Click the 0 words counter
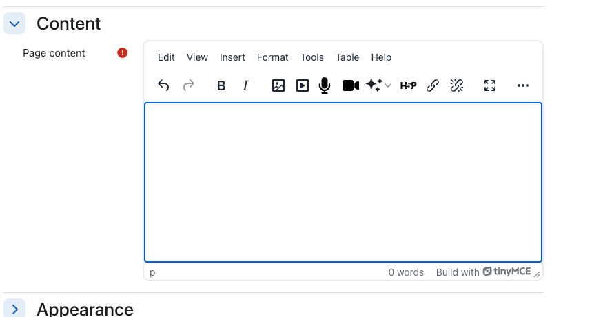The image size is (603, 317). 406,272
